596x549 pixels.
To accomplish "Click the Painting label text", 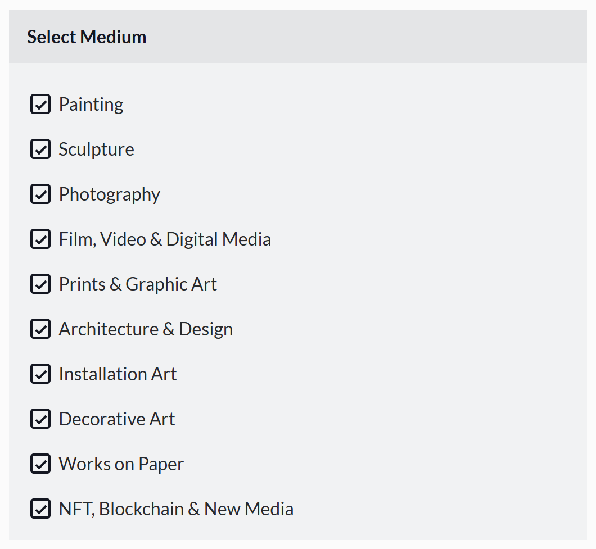I will [91, 105].
